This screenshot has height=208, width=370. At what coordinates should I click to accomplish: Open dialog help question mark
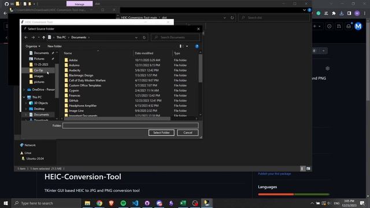[x=197, y=46]
